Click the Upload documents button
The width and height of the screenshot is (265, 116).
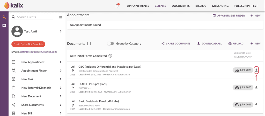point(236,43)
